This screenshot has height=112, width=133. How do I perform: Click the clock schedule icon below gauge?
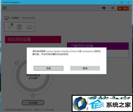33,95
